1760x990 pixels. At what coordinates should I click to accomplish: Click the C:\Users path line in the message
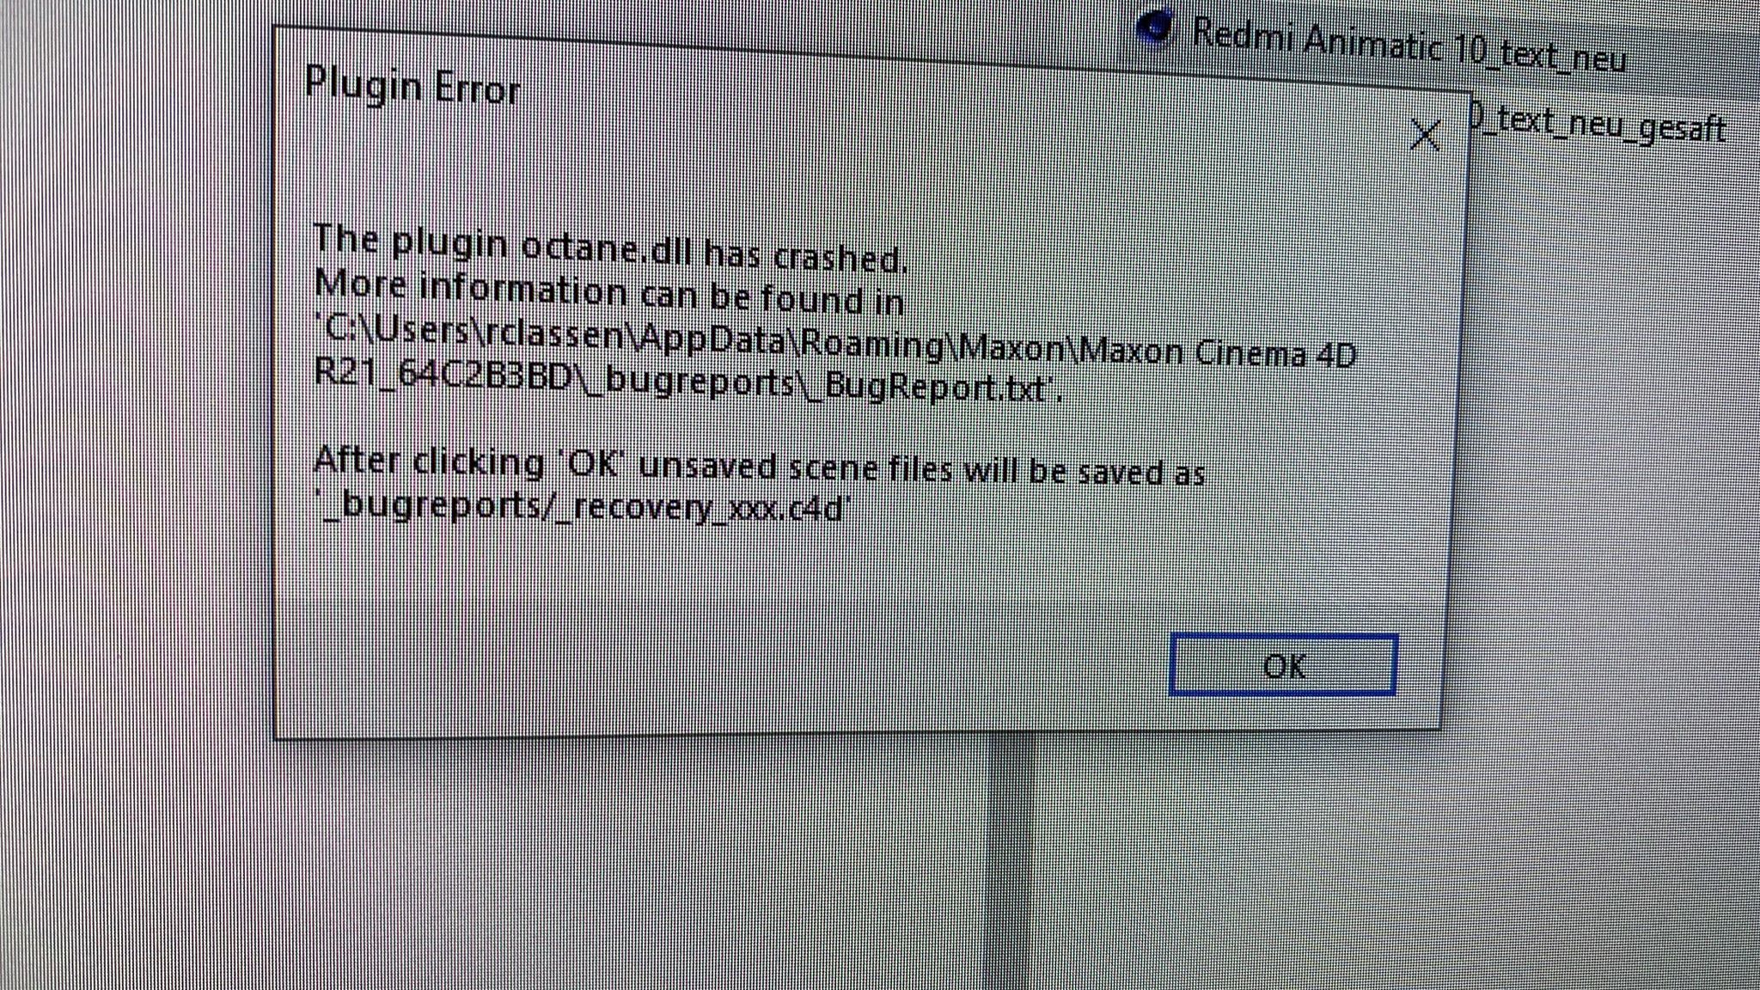(x=836, y=342)
